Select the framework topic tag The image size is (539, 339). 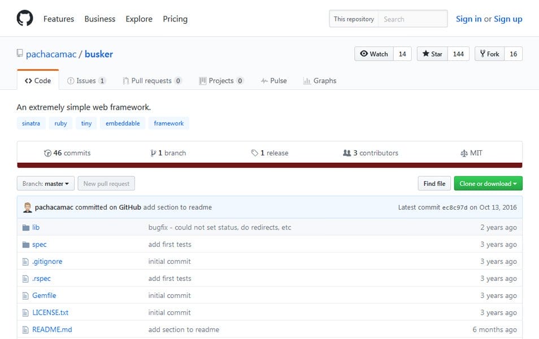tap(169, 123)
